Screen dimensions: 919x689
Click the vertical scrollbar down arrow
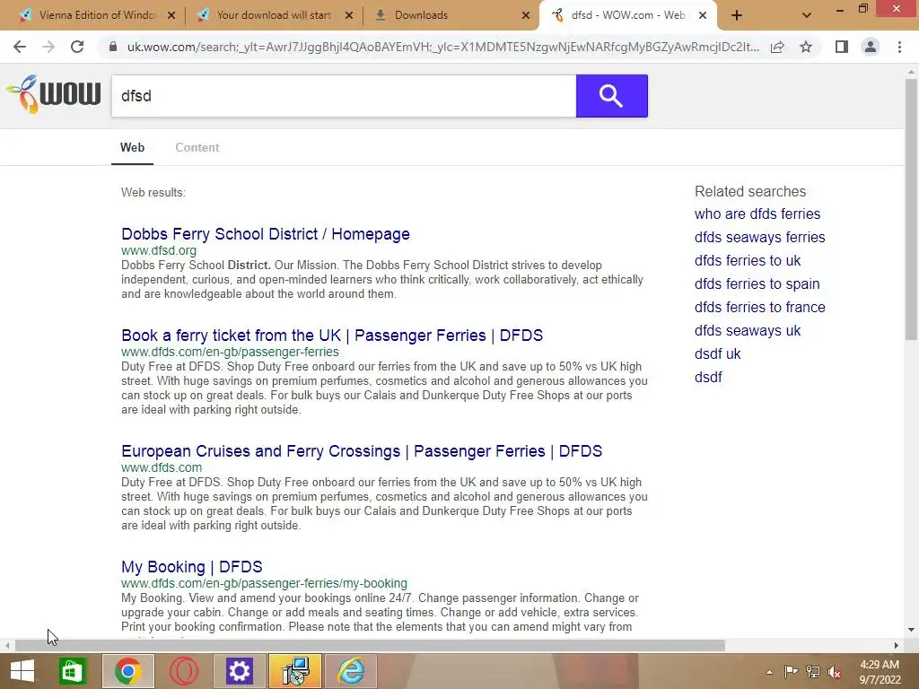click(x=911, y=630)
